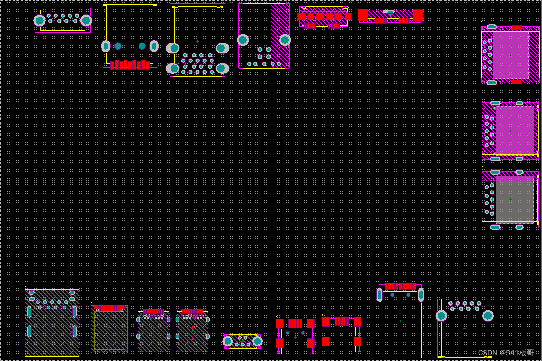Click the green origin cross of the top-right footprint

510,55
